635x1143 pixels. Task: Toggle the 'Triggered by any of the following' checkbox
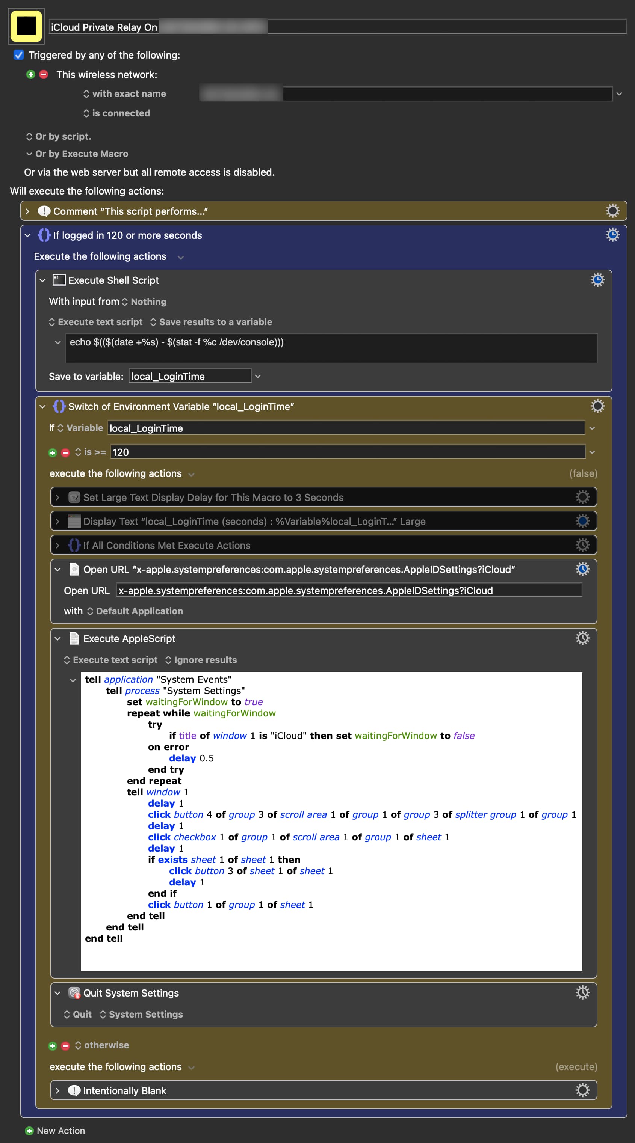(x=19, y=55)
